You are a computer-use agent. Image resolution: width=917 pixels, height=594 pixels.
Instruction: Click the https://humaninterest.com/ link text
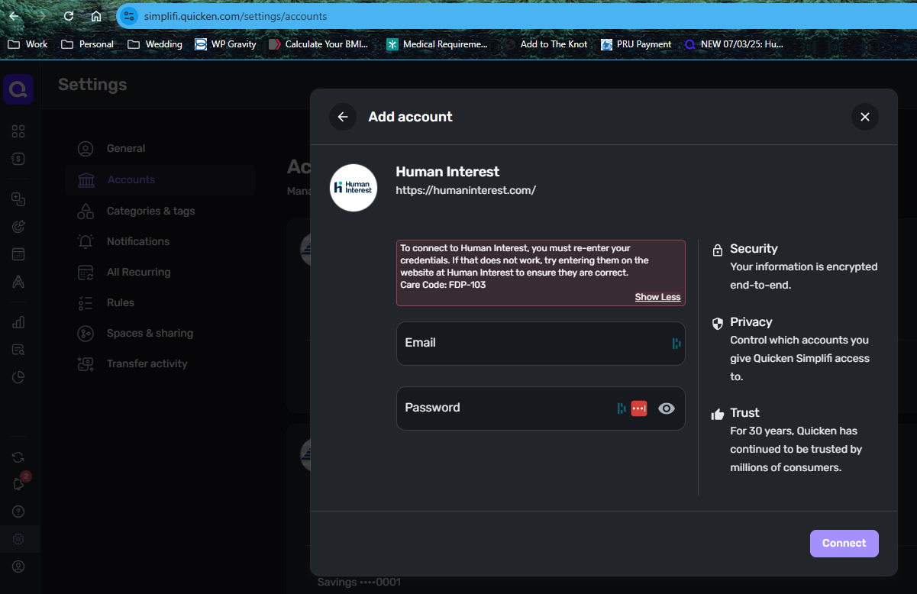point(466,190)
